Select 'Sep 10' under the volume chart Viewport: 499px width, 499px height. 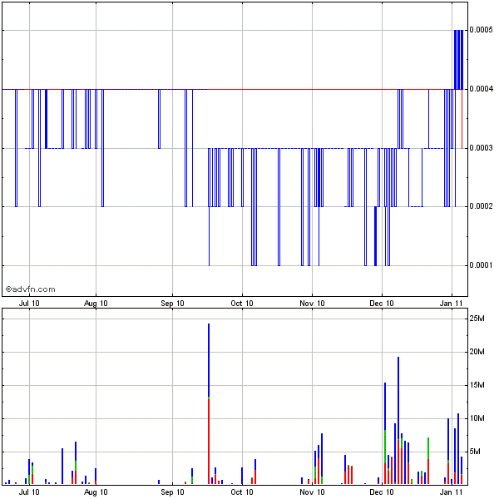tap(172, 492)
